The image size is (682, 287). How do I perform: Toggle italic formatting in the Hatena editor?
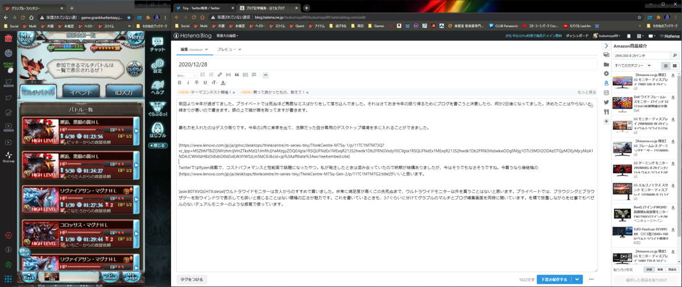[x=189, y=83]
